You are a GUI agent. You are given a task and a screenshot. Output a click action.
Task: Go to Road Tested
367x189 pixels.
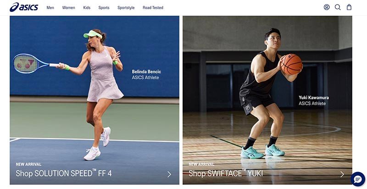[x=153, y=8]
